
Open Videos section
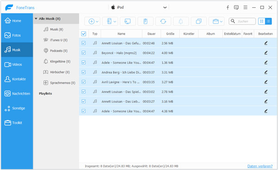tap(17, 64)
